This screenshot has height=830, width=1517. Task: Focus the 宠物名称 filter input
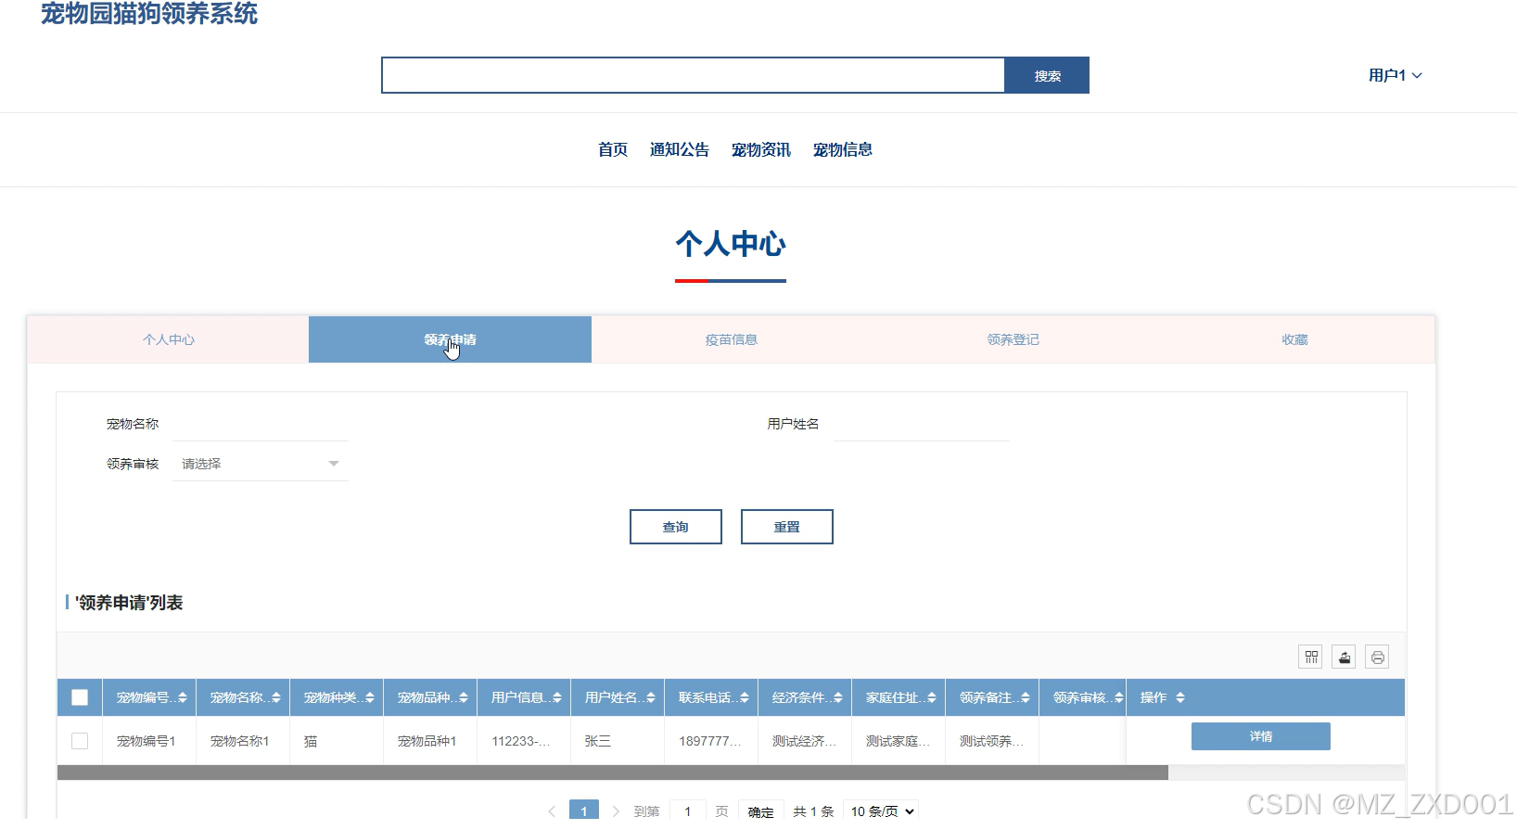point(261,424)
